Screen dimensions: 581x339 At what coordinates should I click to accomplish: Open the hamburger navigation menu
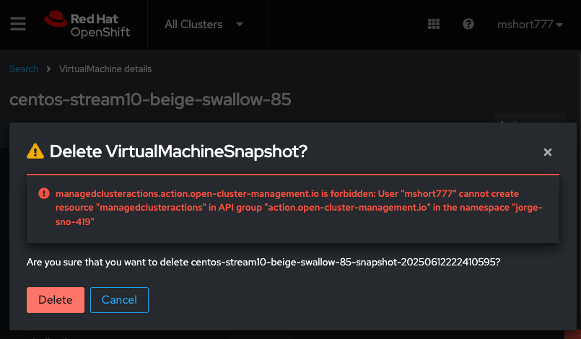tap(18, 24)
